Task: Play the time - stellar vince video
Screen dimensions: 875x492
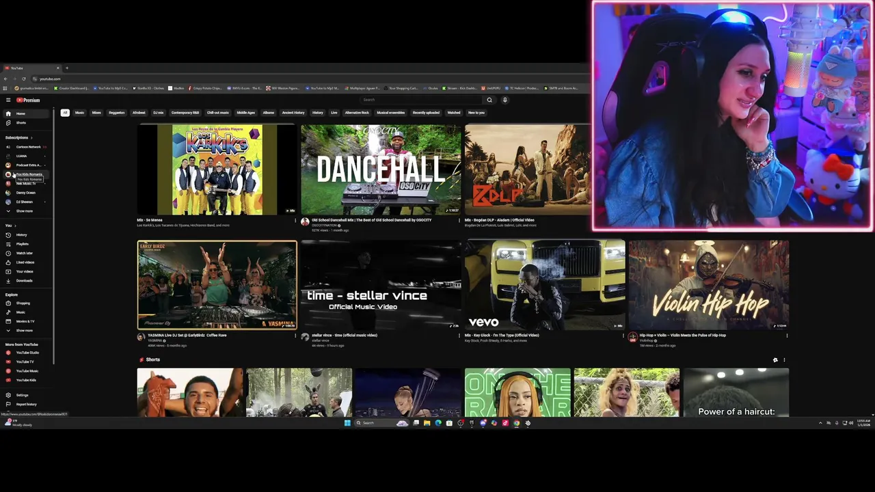Action: click(381, 285)
